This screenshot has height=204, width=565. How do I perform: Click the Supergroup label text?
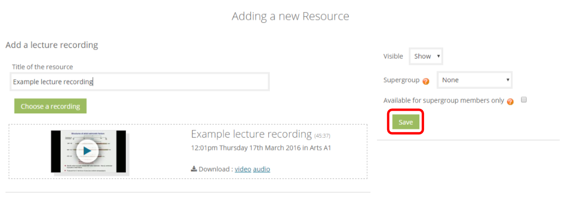click(x=401, y=80)
